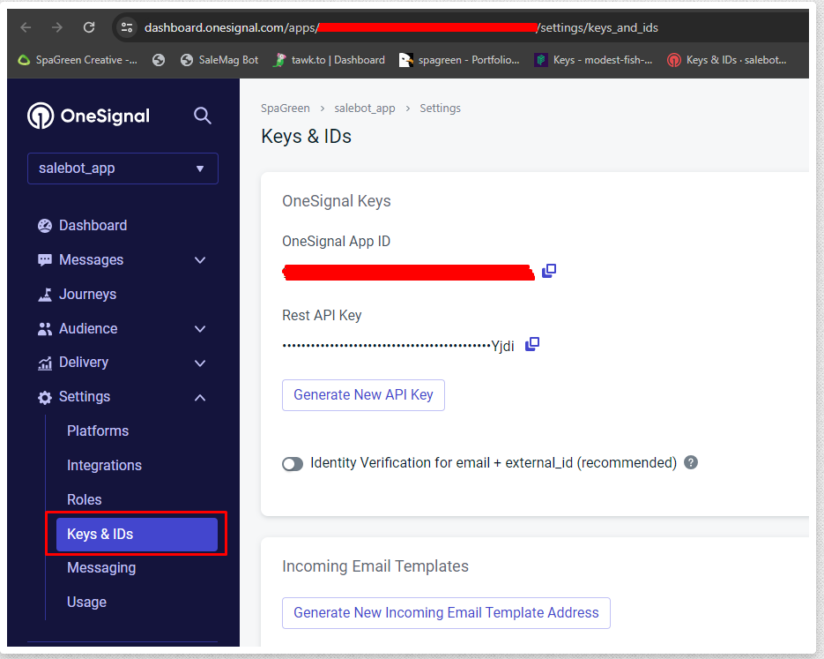Open Usage settings page
This screenshot has width=824, height=659.
point(86,603)
